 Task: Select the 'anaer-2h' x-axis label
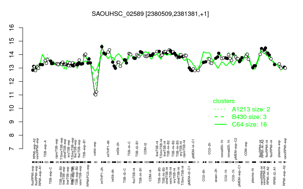click(x=216, y=175)
